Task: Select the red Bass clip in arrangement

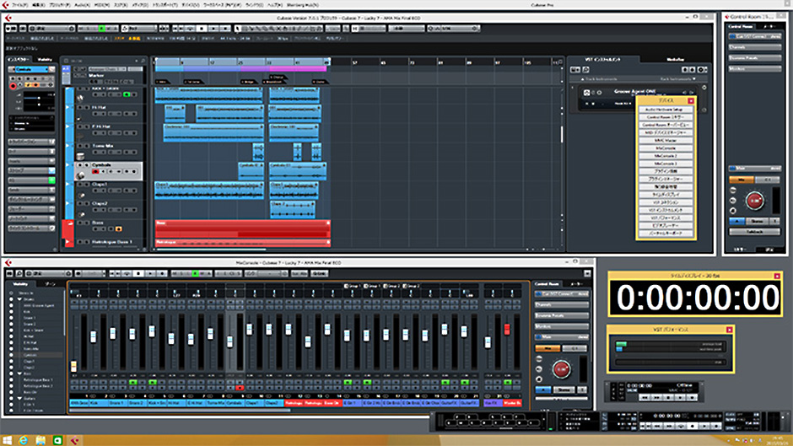Action: tap(243, 228)
